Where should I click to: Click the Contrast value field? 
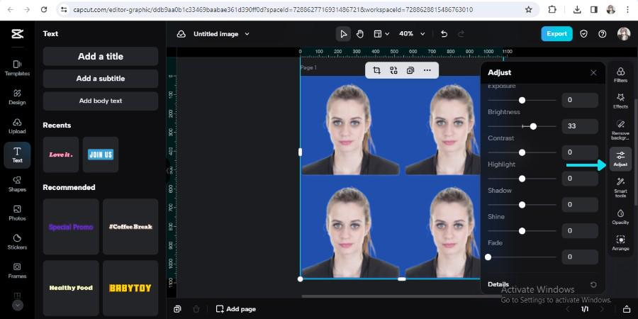580,152
